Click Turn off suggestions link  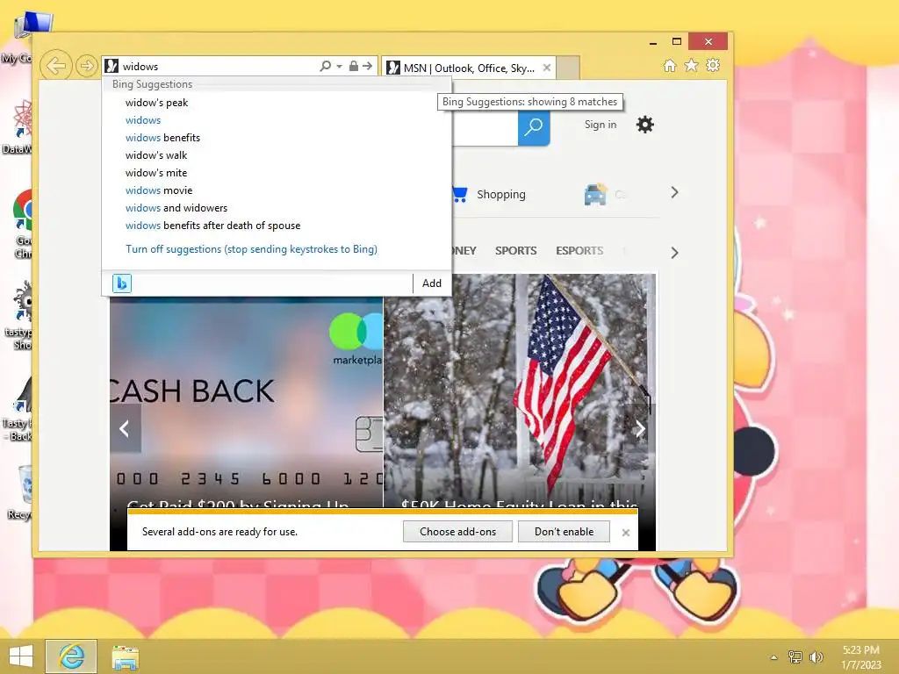[x=251, y=249]
